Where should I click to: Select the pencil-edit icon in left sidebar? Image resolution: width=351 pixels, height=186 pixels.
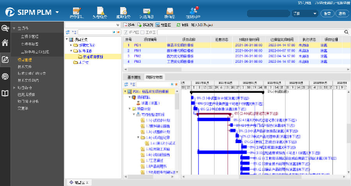point(5,60)
